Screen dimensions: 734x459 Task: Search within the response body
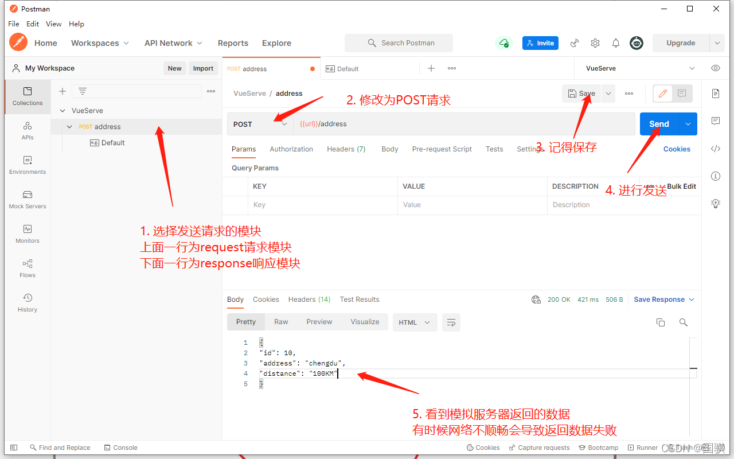[684, 322]
